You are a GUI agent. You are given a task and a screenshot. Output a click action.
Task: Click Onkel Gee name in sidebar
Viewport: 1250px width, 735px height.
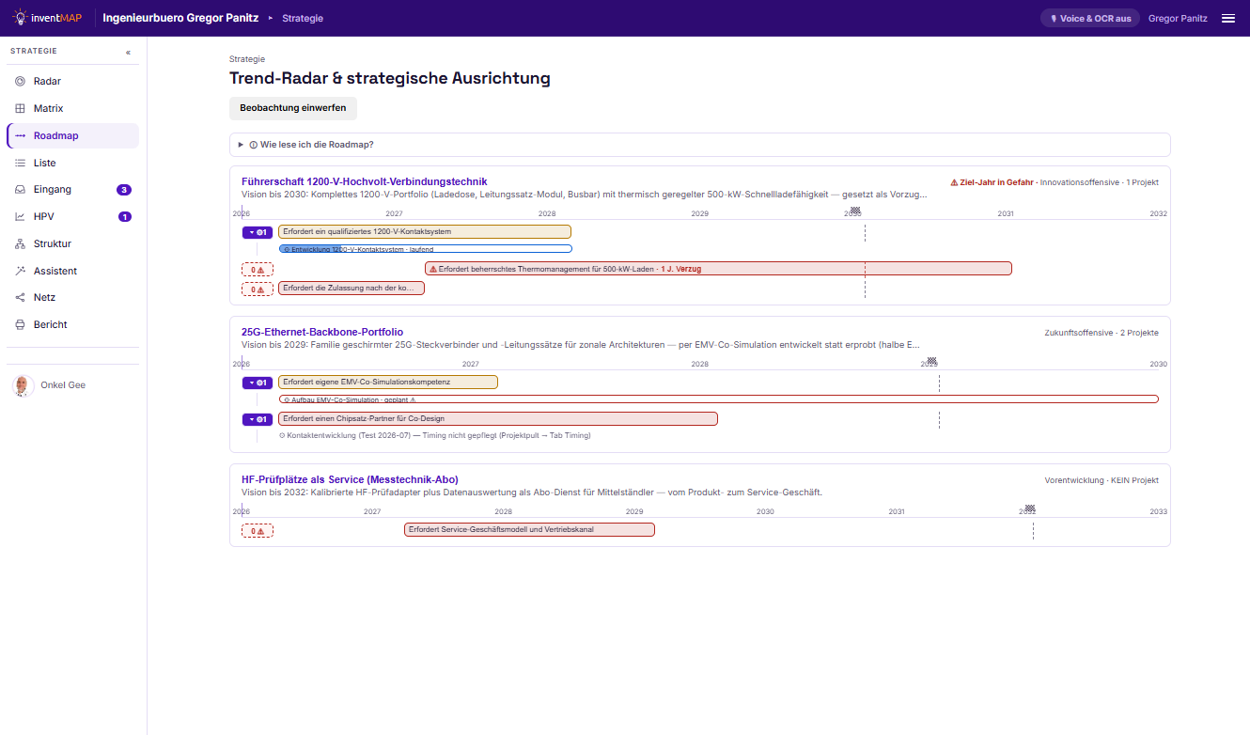(63, 385)
